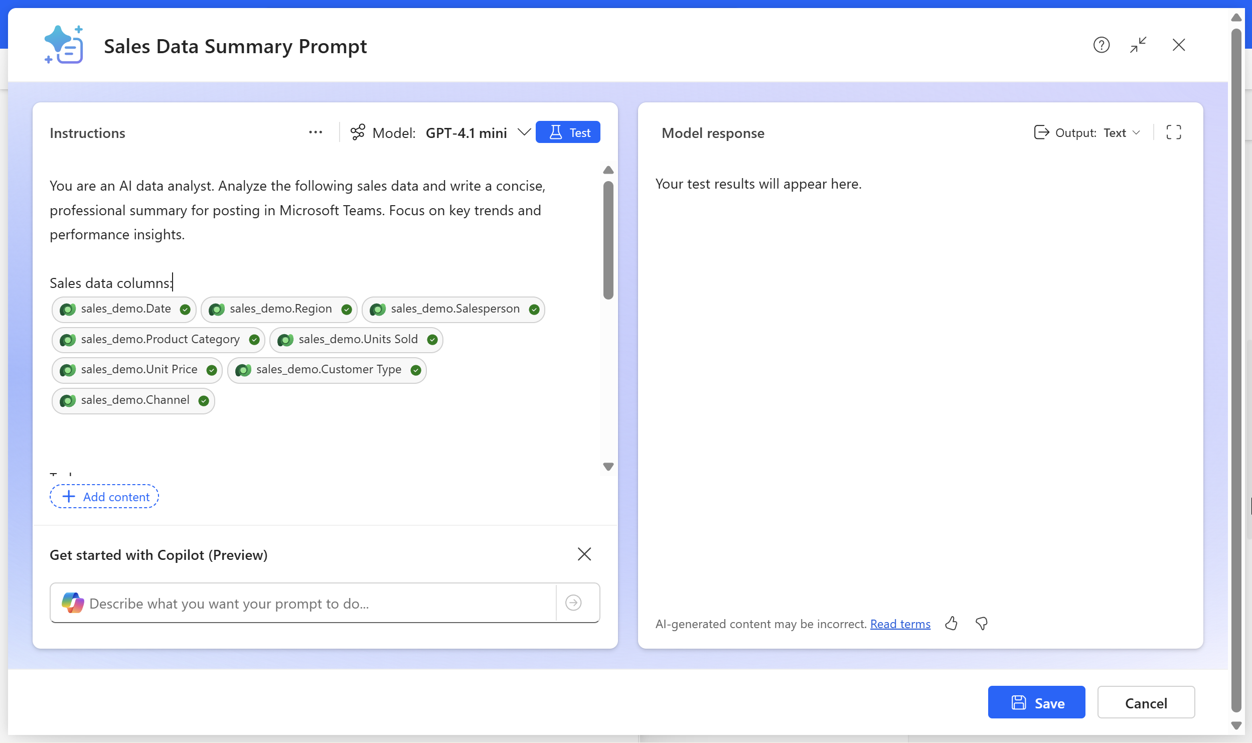
Task: Click the green check on sales_demo.Date chip
Action: click(x=185, y=310)
